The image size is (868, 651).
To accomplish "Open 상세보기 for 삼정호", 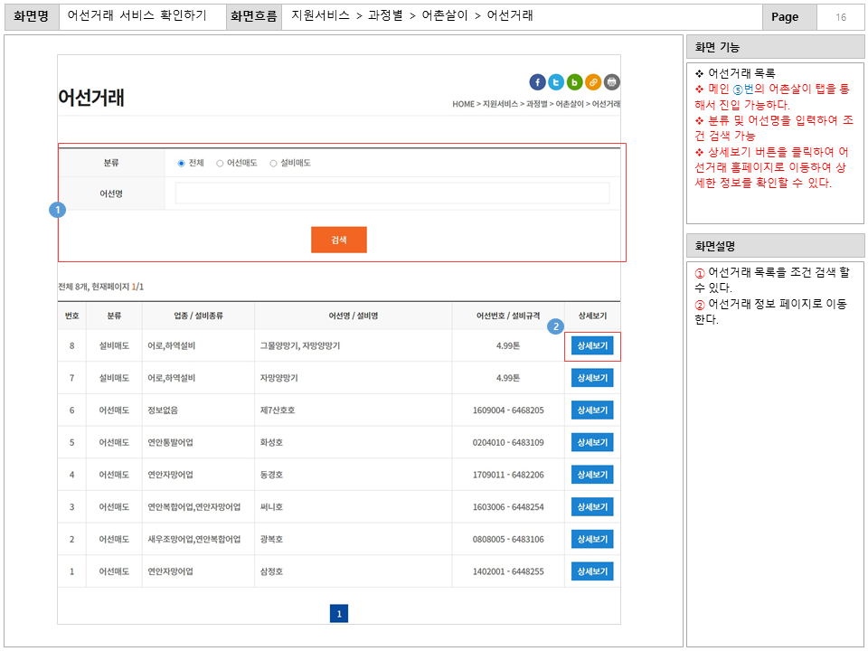I will pos(591,571).
